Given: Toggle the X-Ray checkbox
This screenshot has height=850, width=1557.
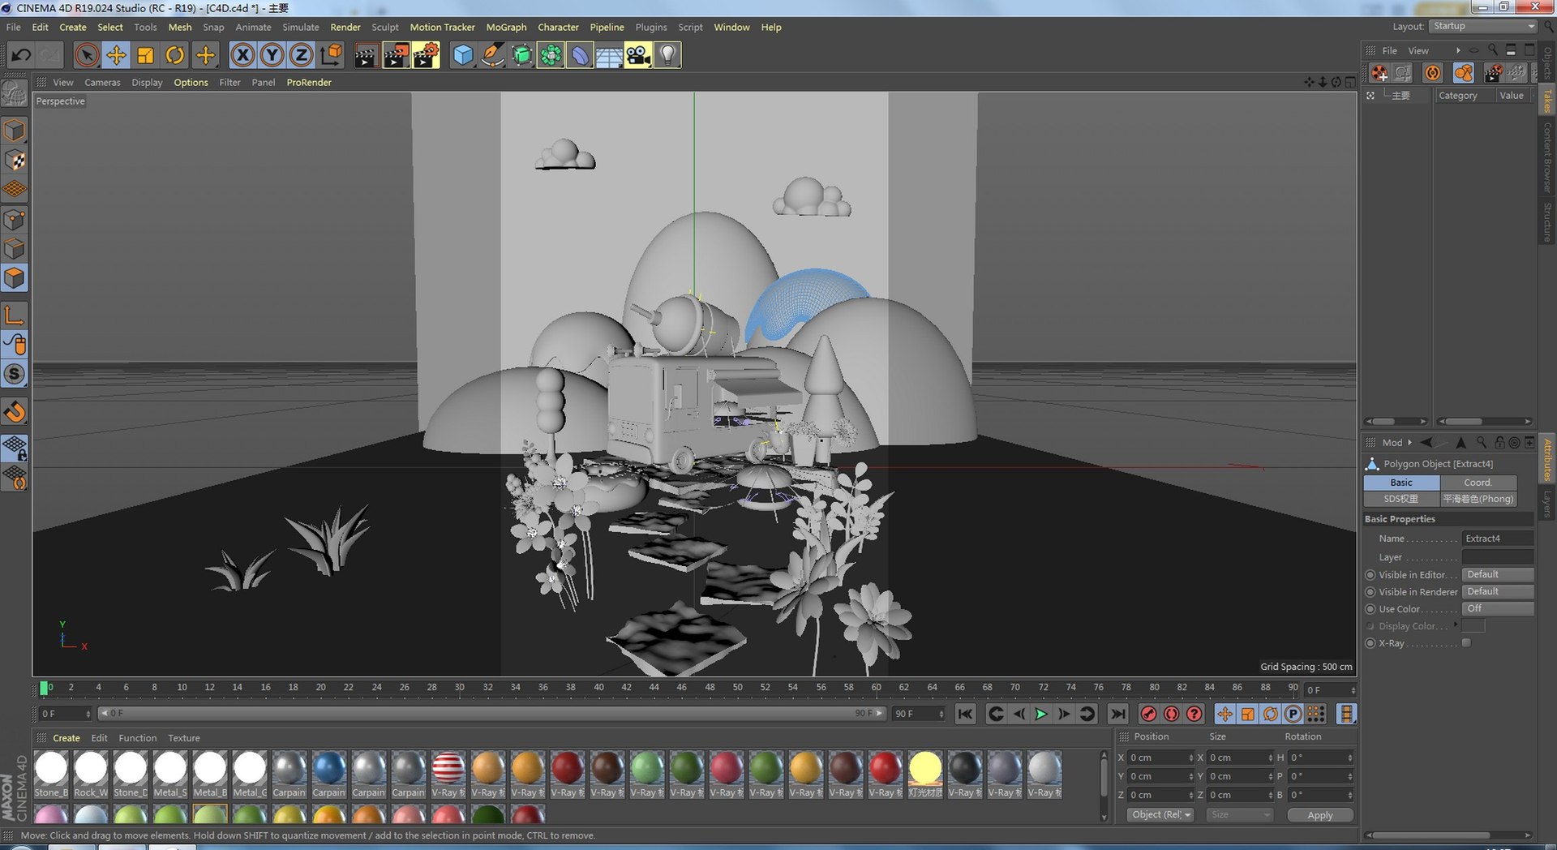Looking at the screenshot, I should pos(1466,643).
